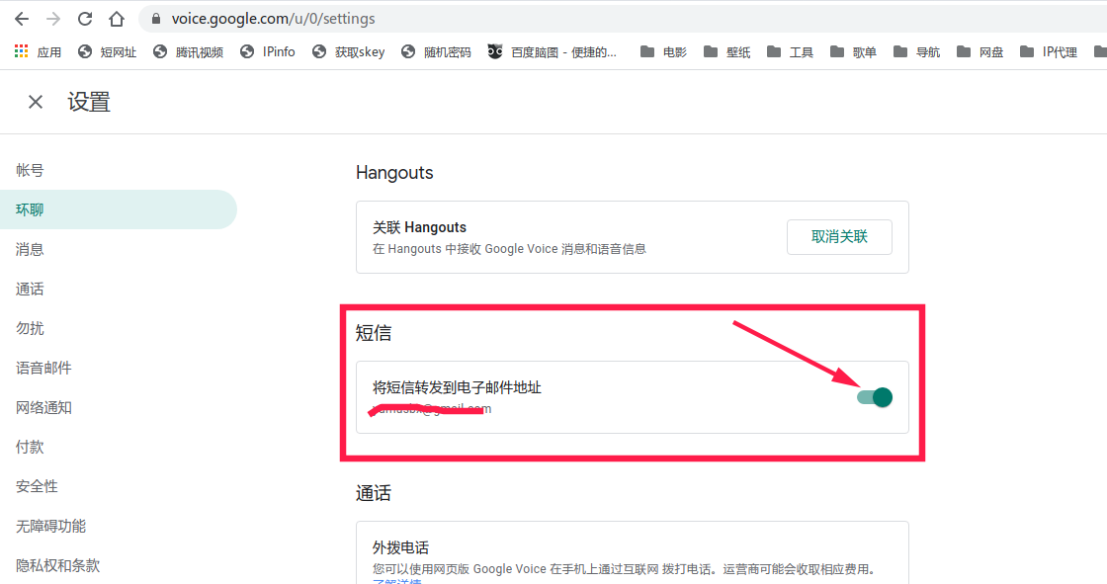Click the Hangouts section heading
1107x584 pixels.
[x=394, y=173]
